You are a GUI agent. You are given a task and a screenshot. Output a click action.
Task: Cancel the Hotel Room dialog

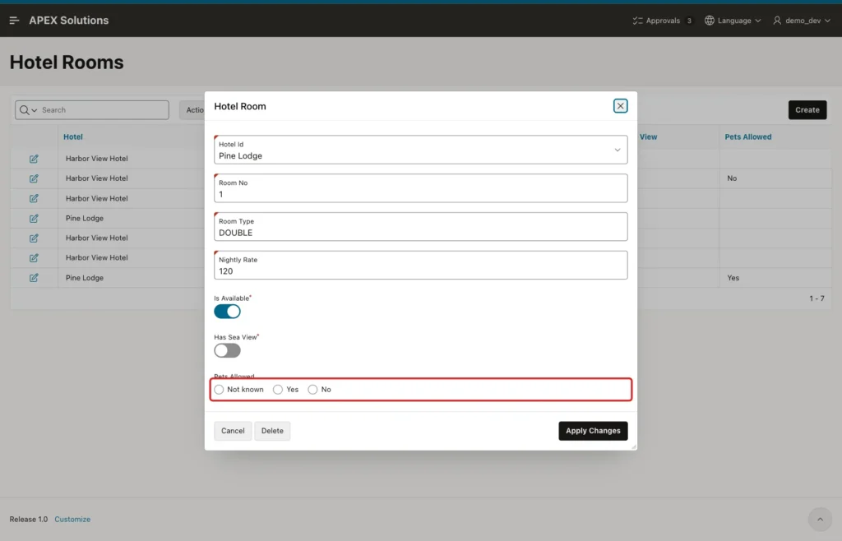[233, 431]
